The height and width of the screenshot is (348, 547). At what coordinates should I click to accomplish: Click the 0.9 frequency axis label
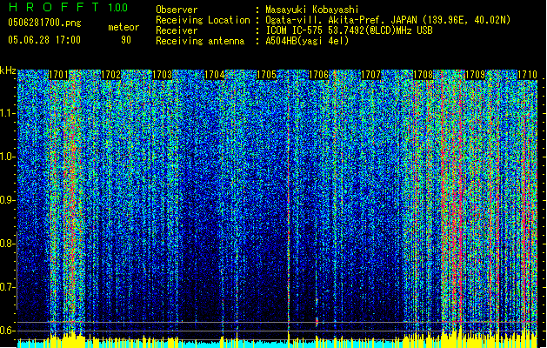point(7,200)
